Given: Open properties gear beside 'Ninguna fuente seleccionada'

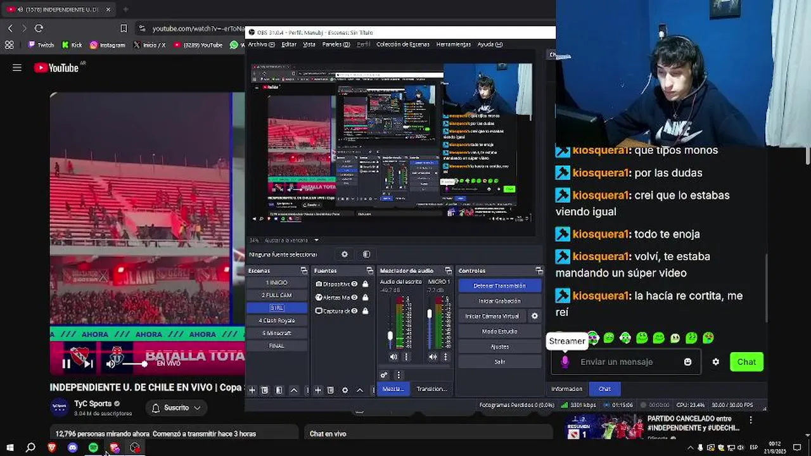Looking at the screenshot, I should [x=345, y=255].
